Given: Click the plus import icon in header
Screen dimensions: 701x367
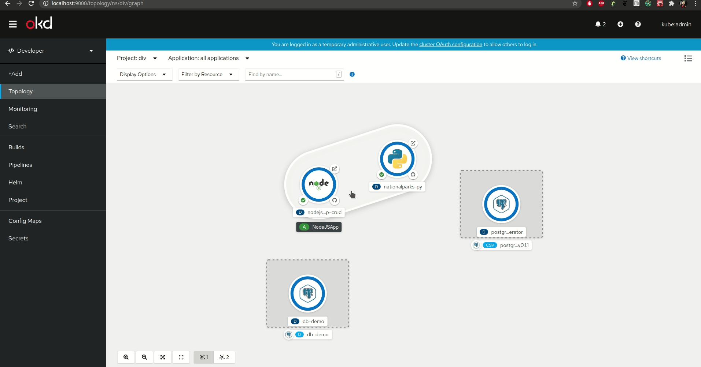Looking at the screenshot, I should (x=620, y=24).
